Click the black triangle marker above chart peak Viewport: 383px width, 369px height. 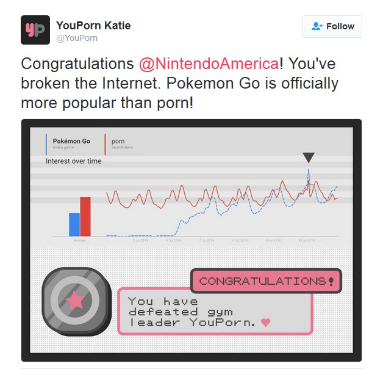coord(309,158)
